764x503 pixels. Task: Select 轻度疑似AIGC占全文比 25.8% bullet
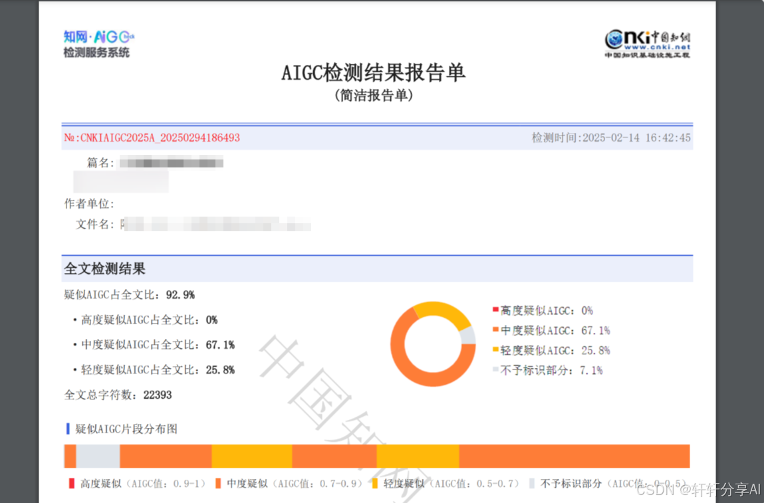tap(154, 369)
